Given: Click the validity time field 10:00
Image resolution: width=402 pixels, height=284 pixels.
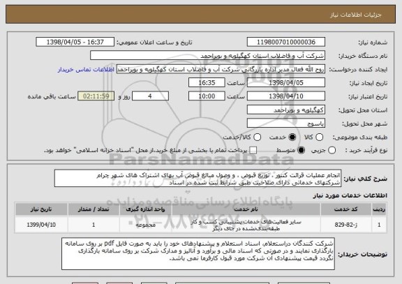Looking at the screenshot, I should [x=207, y=96].
